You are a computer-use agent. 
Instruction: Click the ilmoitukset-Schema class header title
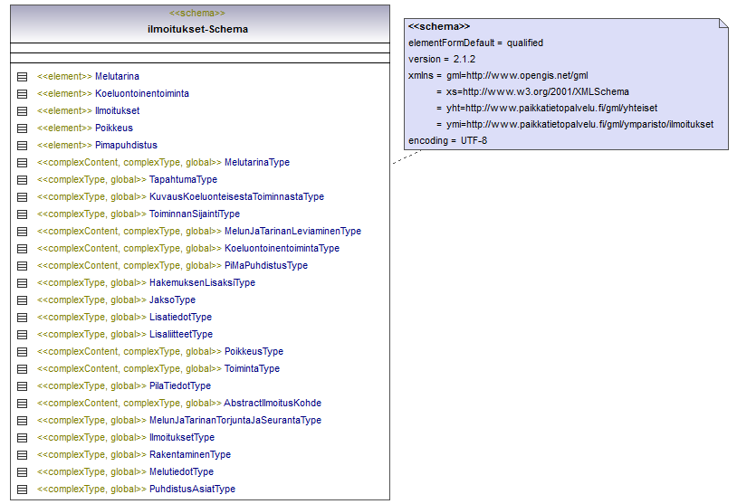[x=198, y=29]
